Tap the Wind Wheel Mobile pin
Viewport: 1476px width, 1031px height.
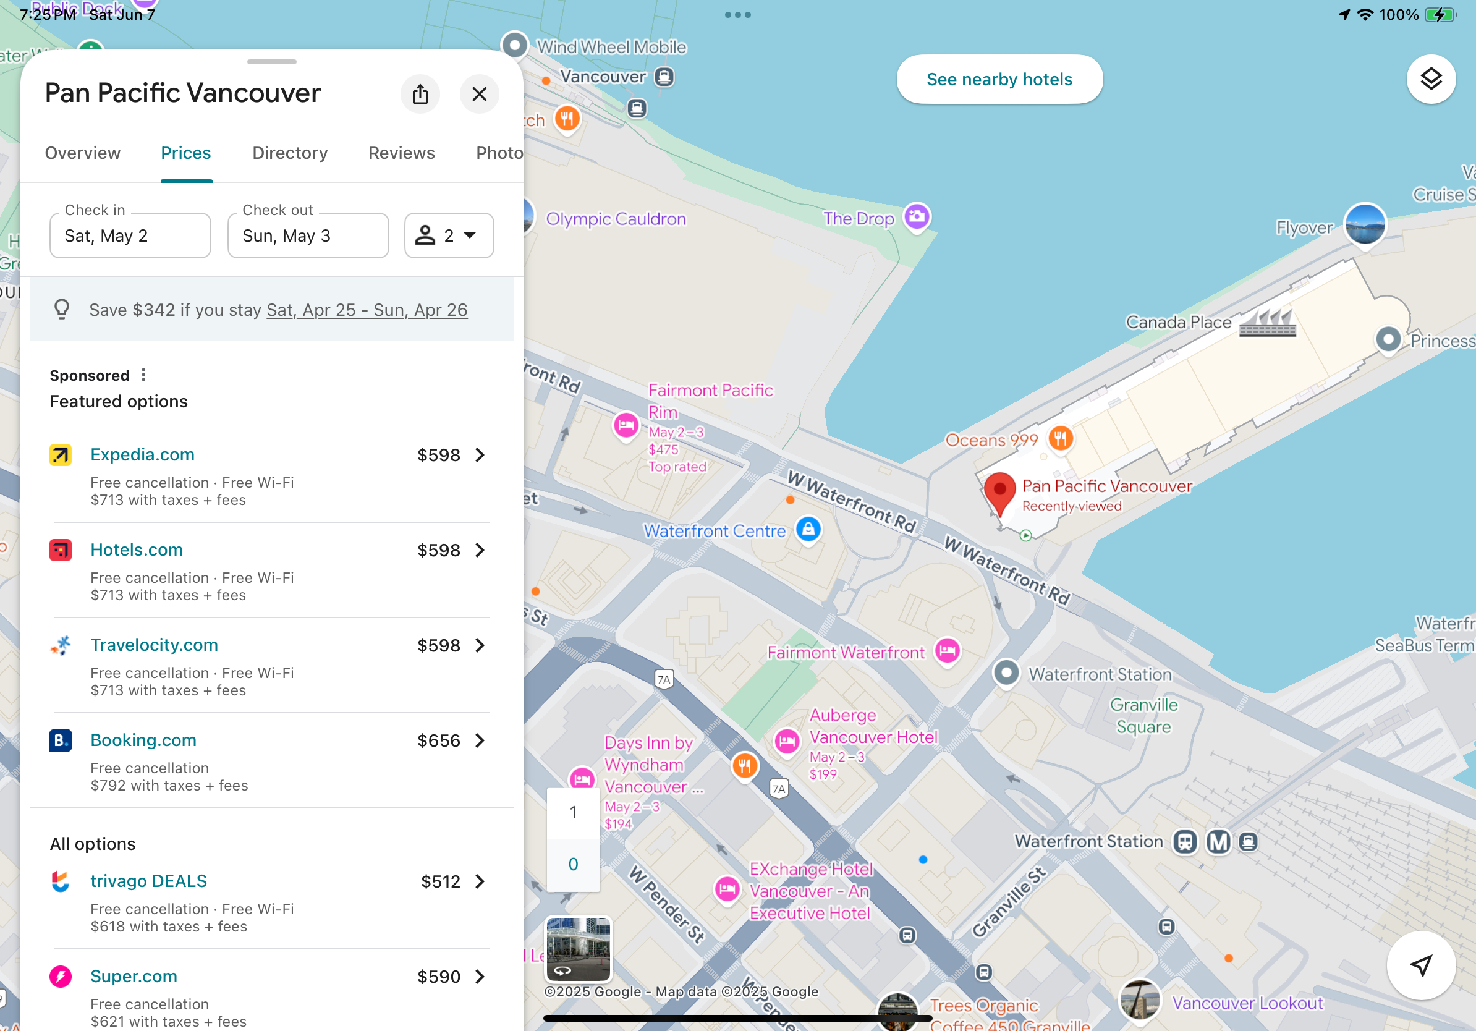514,46
